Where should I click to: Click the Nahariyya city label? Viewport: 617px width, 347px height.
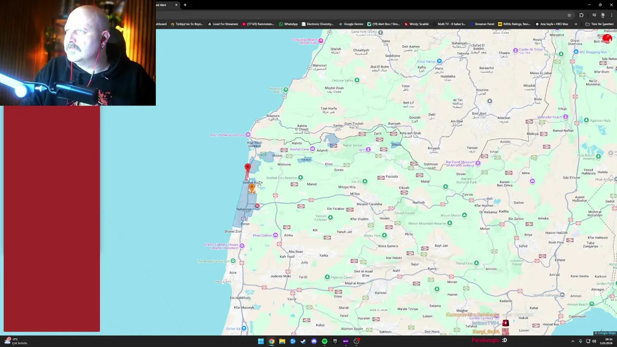(244, 209)
